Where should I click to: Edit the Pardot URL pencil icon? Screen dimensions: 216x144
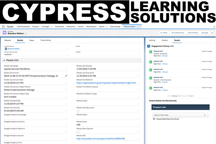point(139,138)
